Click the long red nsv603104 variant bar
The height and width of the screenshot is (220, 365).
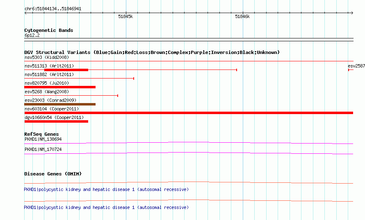[x=189, y=113]
